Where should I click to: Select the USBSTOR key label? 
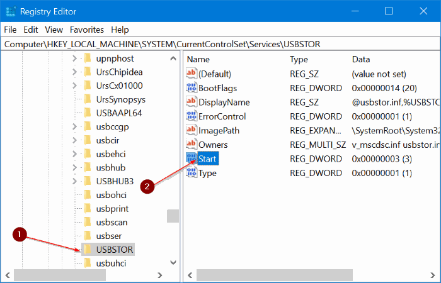[x=115, y=249]
